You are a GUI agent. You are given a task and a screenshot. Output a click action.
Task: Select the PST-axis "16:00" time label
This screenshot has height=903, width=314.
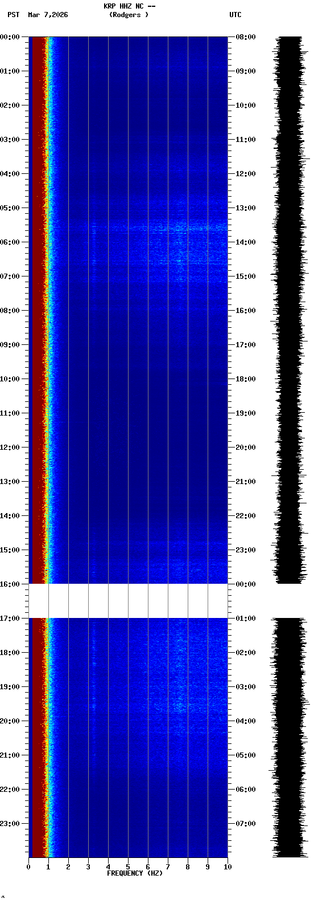pos(10,584)
